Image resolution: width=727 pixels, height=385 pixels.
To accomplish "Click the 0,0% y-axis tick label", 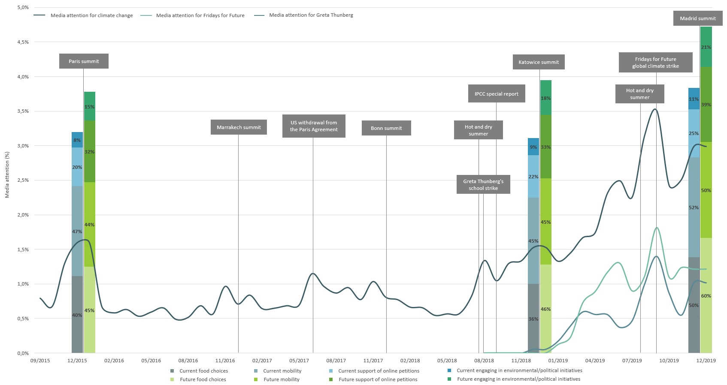I will click(x=23, y=353).
